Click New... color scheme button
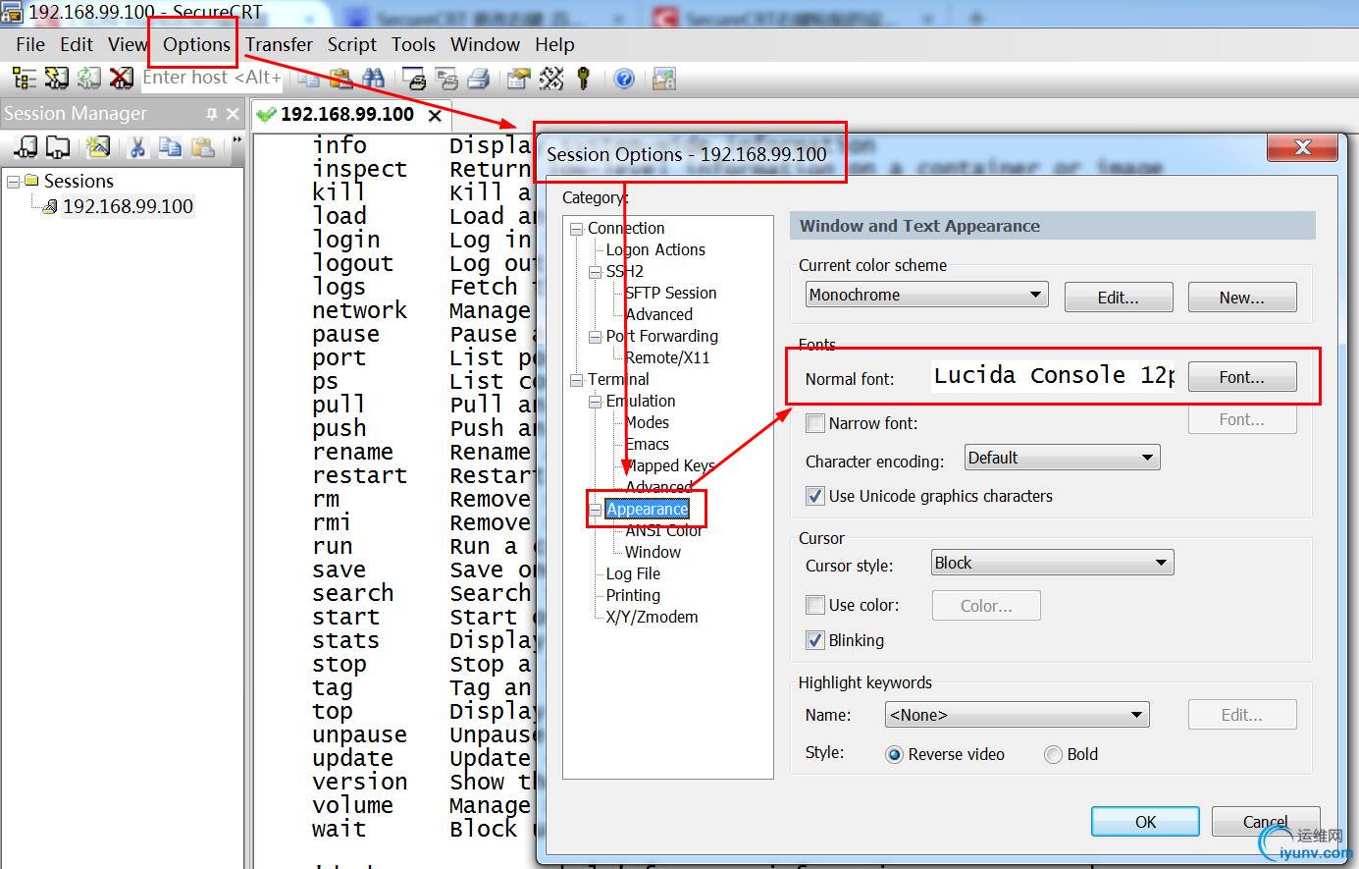Viewport: 1359px width, 869px height. [1242, 298]
